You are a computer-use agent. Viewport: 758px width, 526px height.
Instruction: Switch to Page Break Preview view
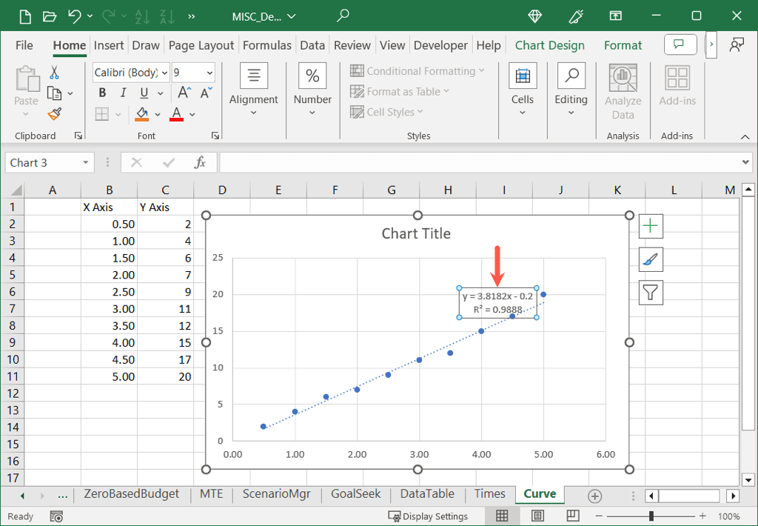[572, 516]
